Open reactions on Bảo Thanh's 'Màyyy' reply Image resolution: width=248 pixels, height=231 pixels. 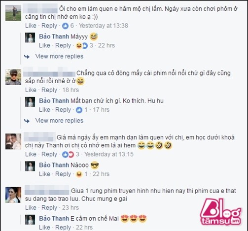pos(82,46)
